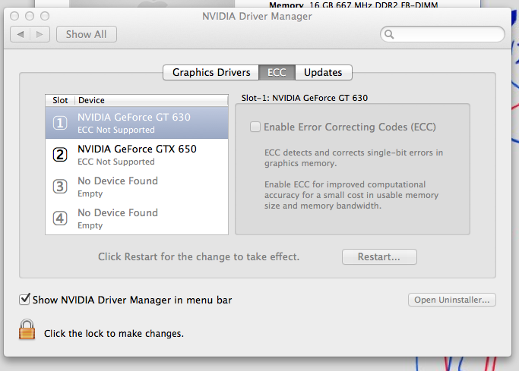This screenshot has height=371, width=519.
Task: Click the lock icon to make changes
Action: 27,330
